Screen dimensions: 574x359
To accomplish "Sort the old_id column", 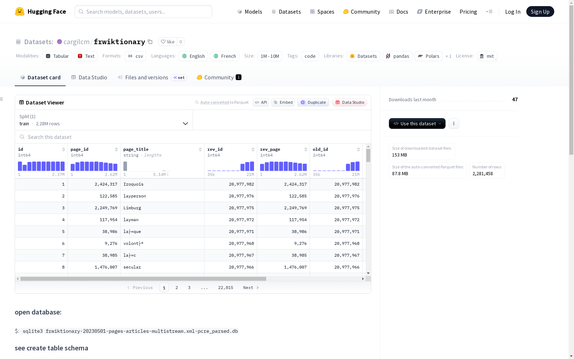I will click(x=358, y=149).
